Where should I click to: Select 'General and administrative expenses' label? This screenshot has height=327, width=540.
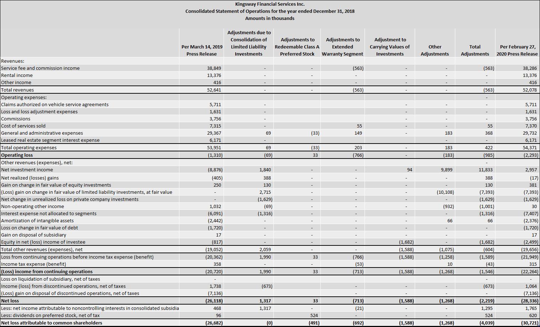[42, 133]
